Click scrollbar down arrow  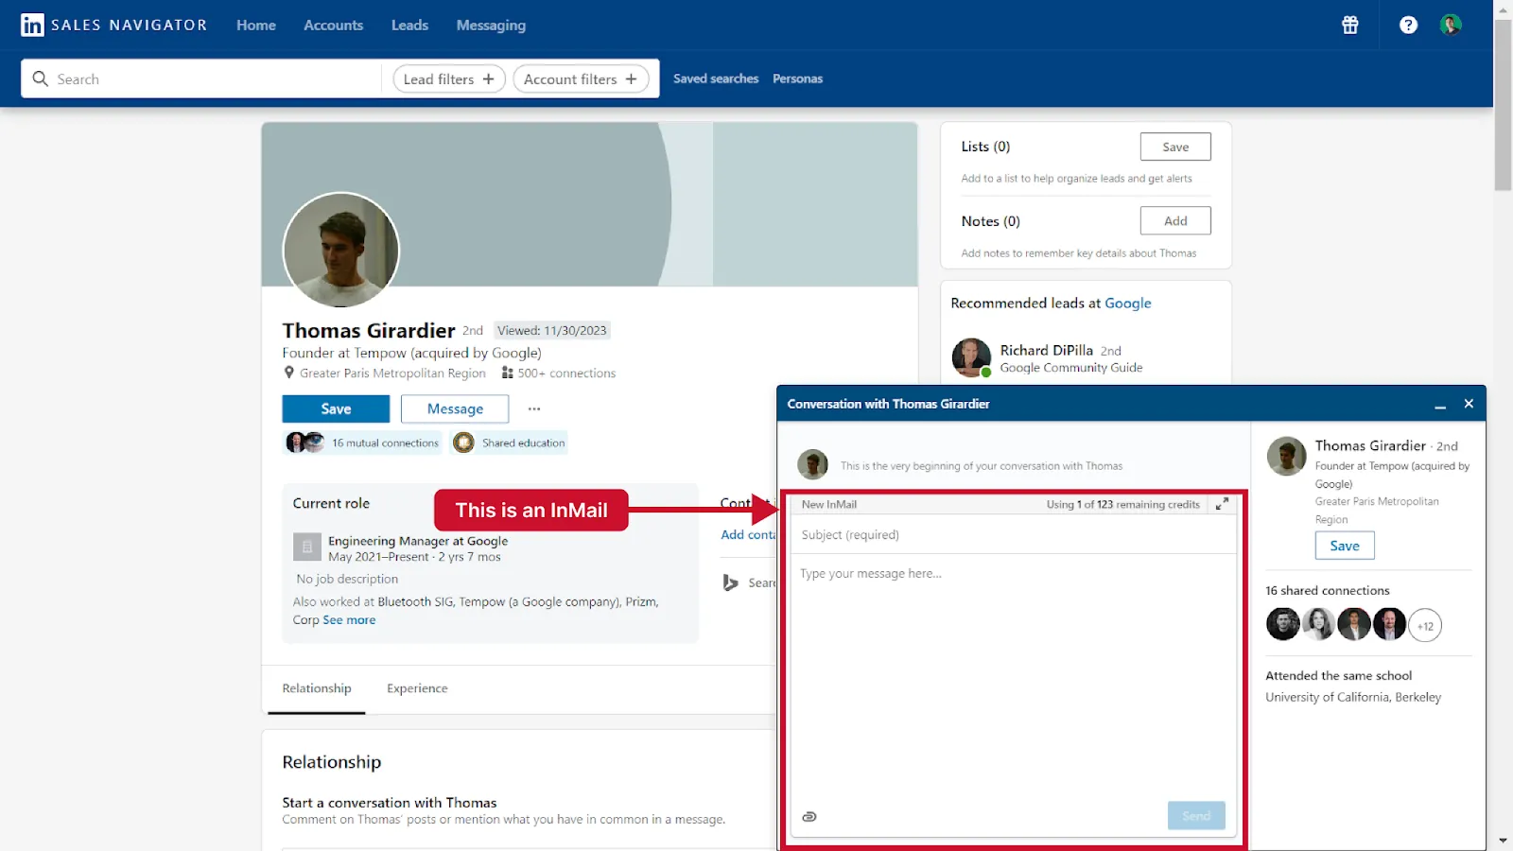[1503, 841]
